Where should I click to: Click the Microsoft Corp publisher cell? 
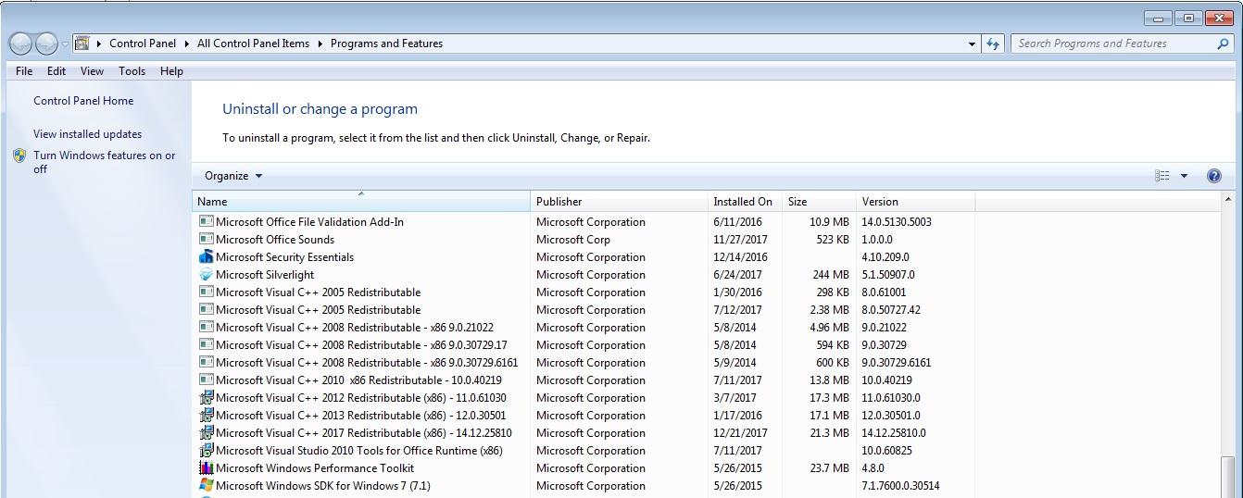tap(573, 240)
